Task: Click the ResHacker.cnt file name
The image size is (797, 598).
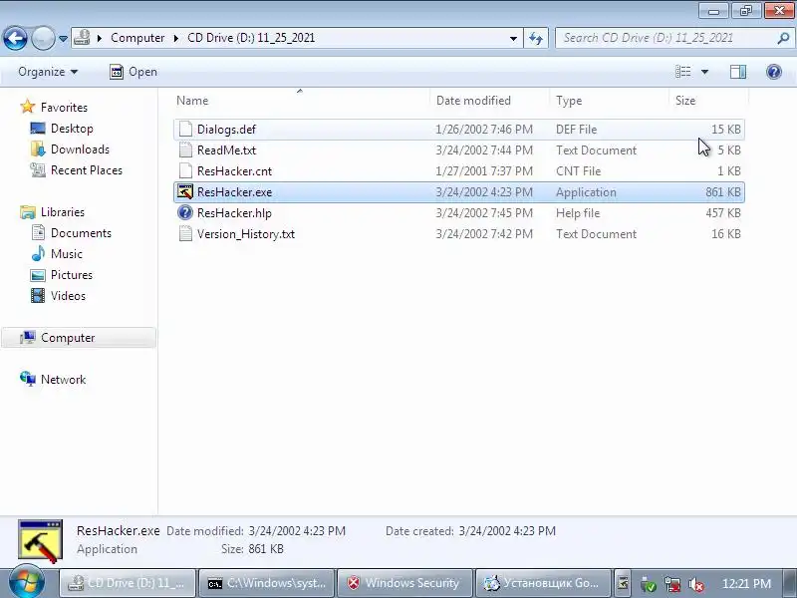Action: point(234,170)
